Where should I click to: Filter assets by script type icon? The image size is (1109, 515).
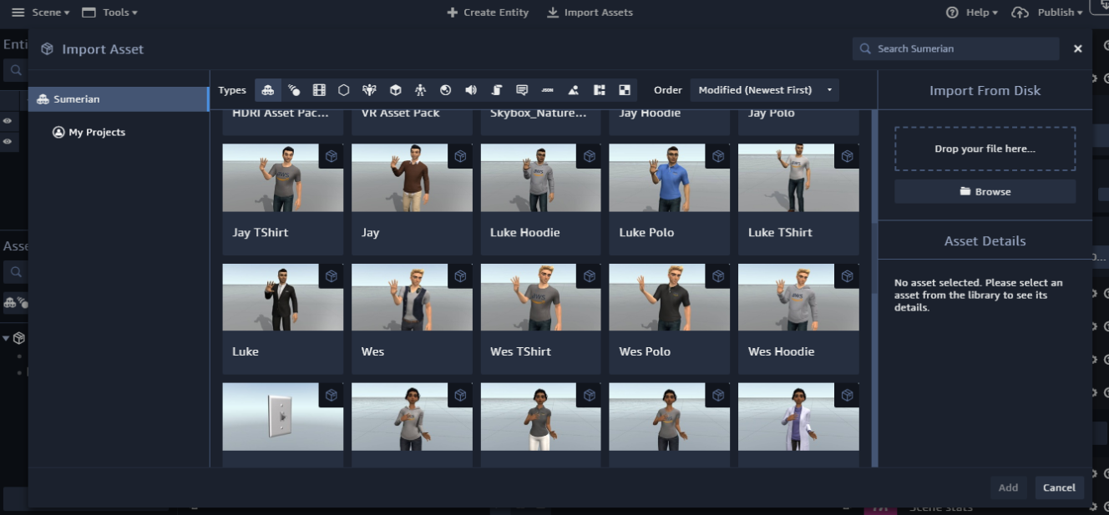pos(496,90)
